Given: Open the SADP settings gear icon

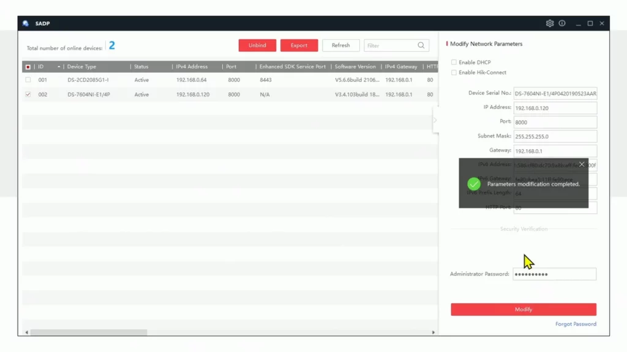Looking at the screenshot, I should [x=550, y=23].
